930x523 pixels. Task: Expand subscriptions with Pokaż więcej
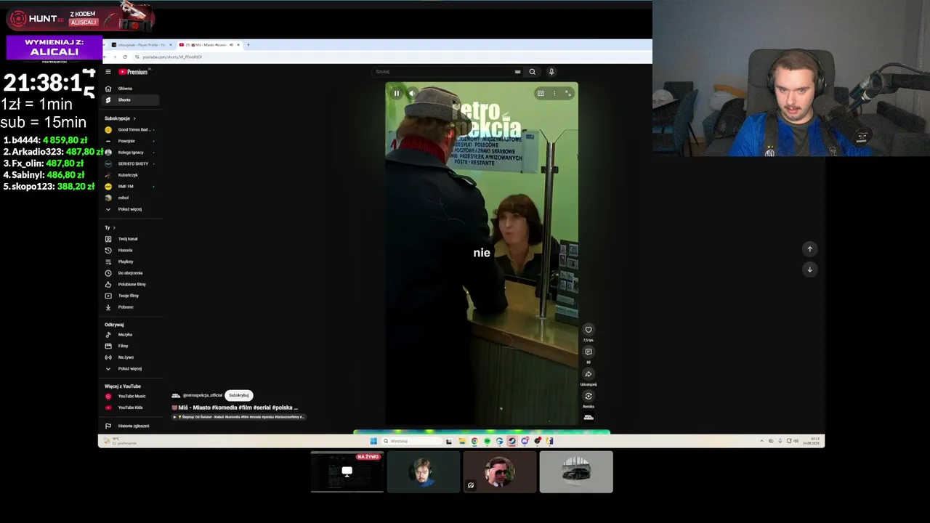(x=129, y=209)
